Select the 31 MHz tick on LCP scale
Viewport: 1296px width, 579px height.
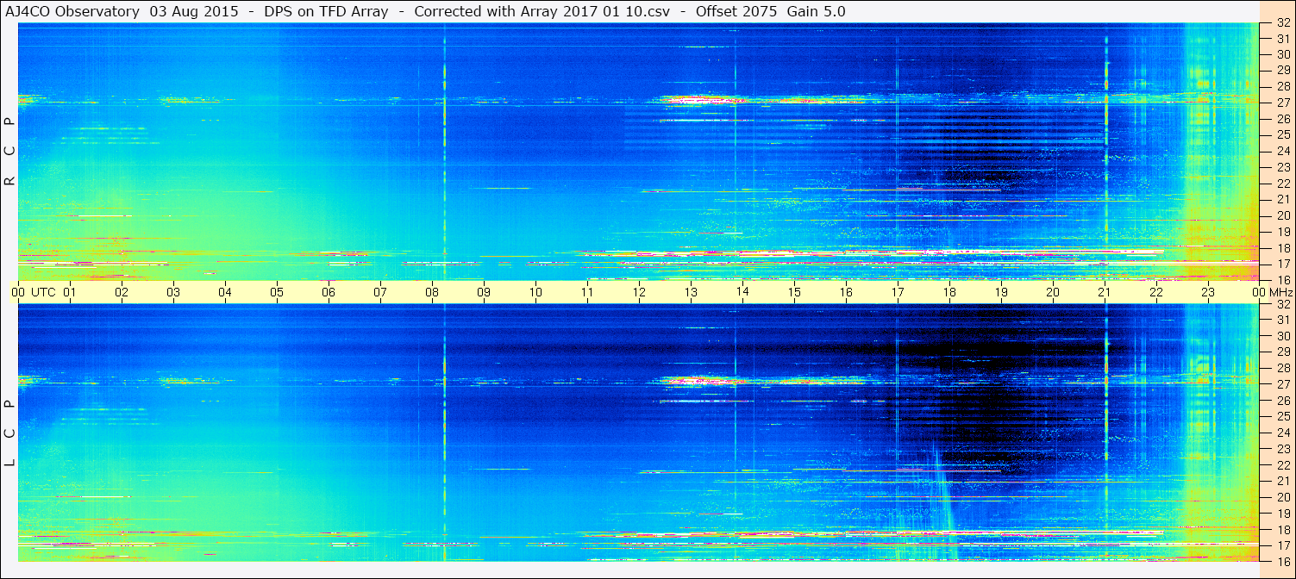pos(1282,320)
